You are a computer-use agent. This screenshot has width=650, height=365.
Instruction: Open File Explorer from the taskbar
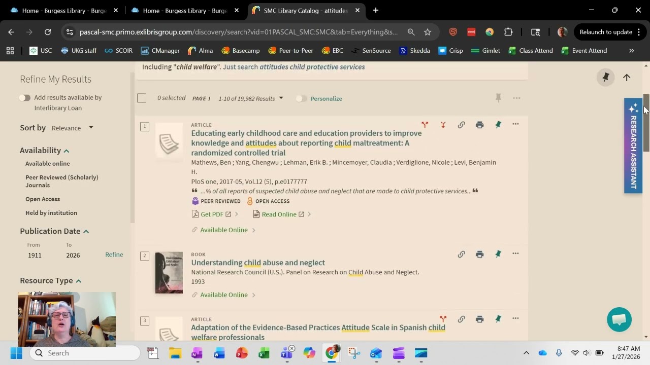[x=175, y=353]
